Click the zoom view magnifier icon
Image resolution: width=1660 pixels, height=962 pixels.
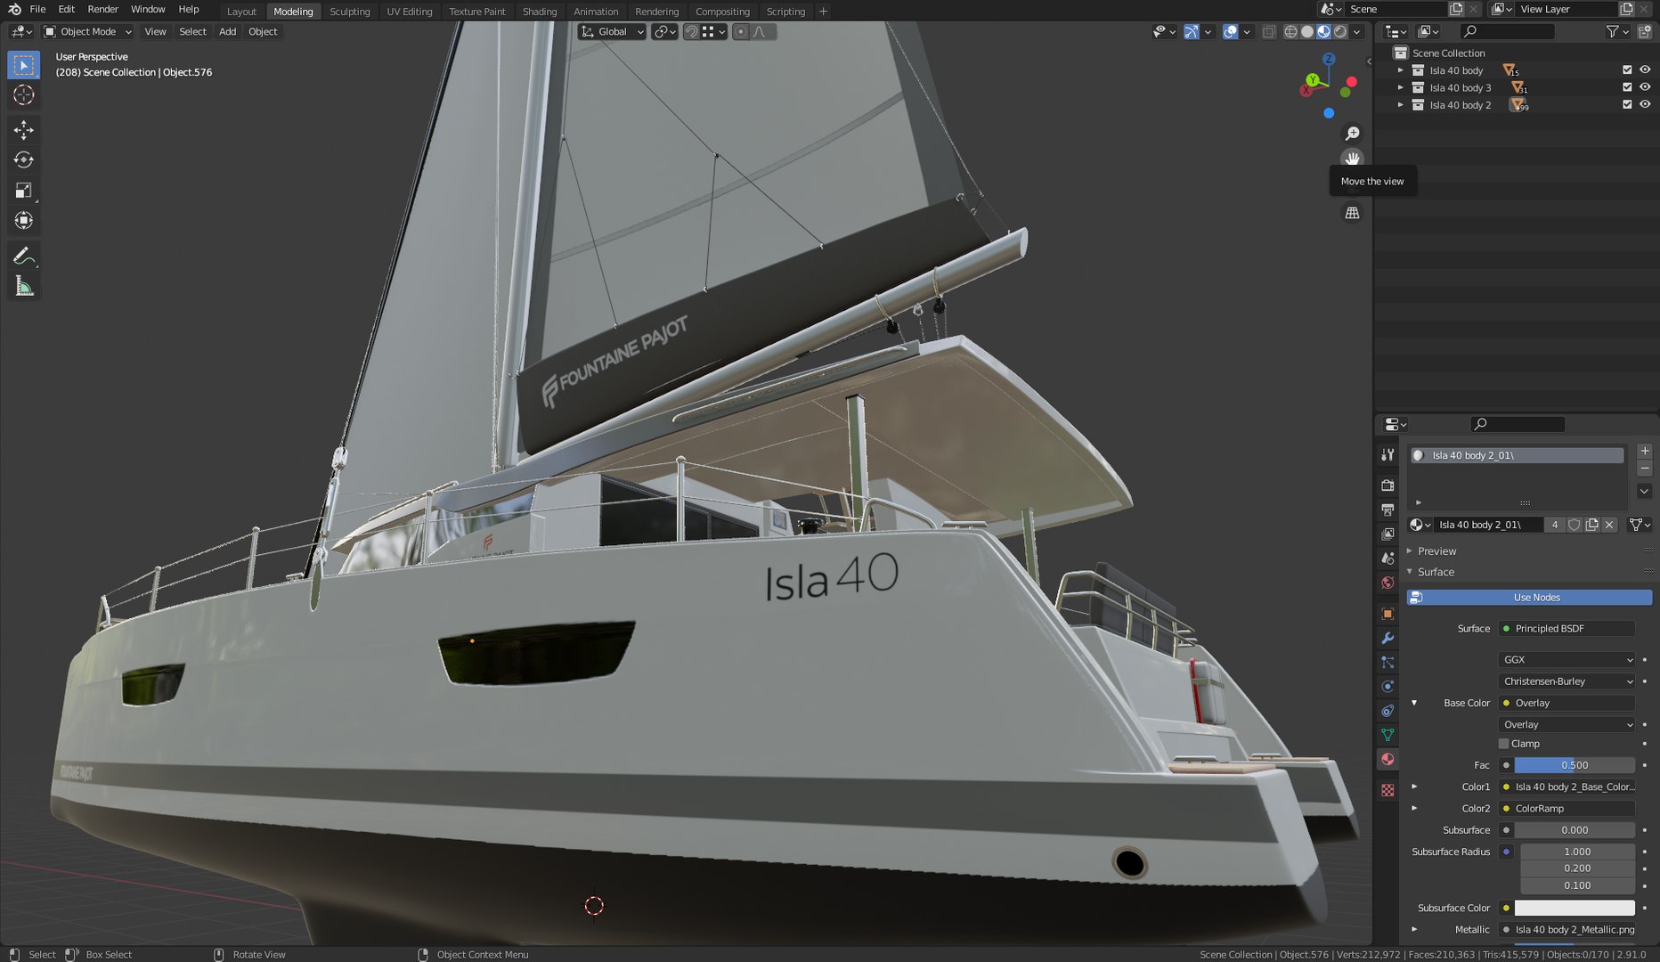(1352, 134)
